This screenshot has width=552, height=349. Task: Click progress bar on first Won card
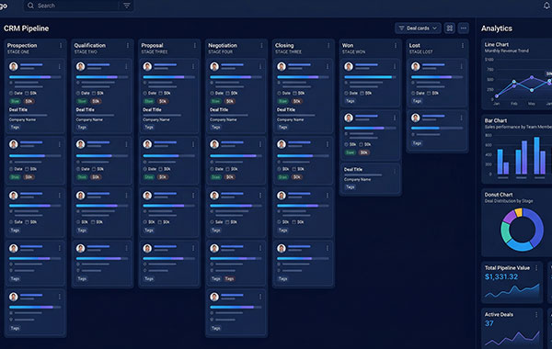[370, 77]
